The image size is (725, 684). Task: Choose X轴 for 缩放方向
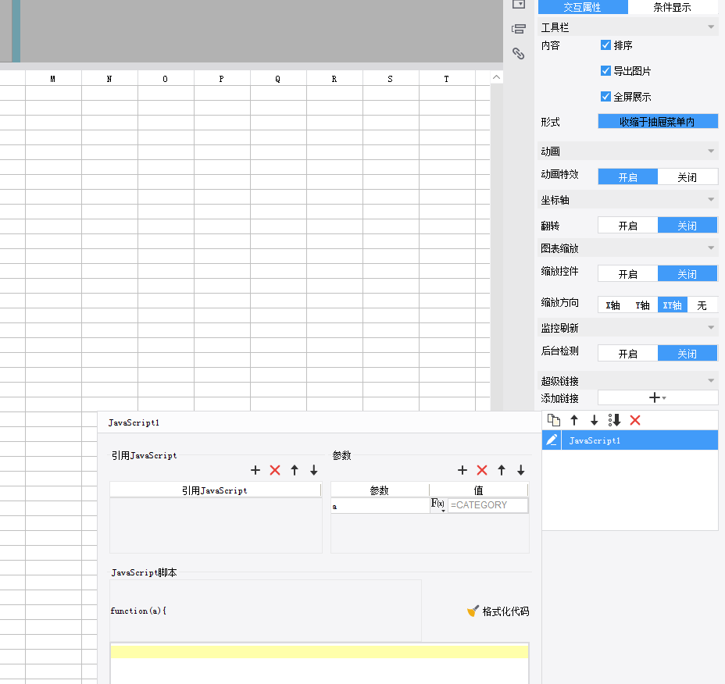612,305
